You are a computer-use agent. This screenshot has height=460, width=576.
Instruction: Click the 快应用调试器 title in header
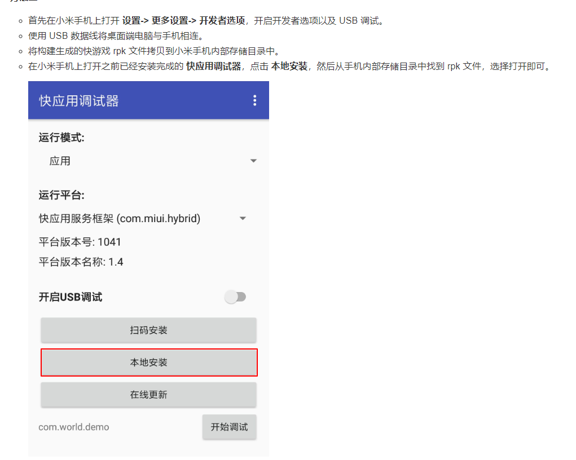(x=78, y=100)
